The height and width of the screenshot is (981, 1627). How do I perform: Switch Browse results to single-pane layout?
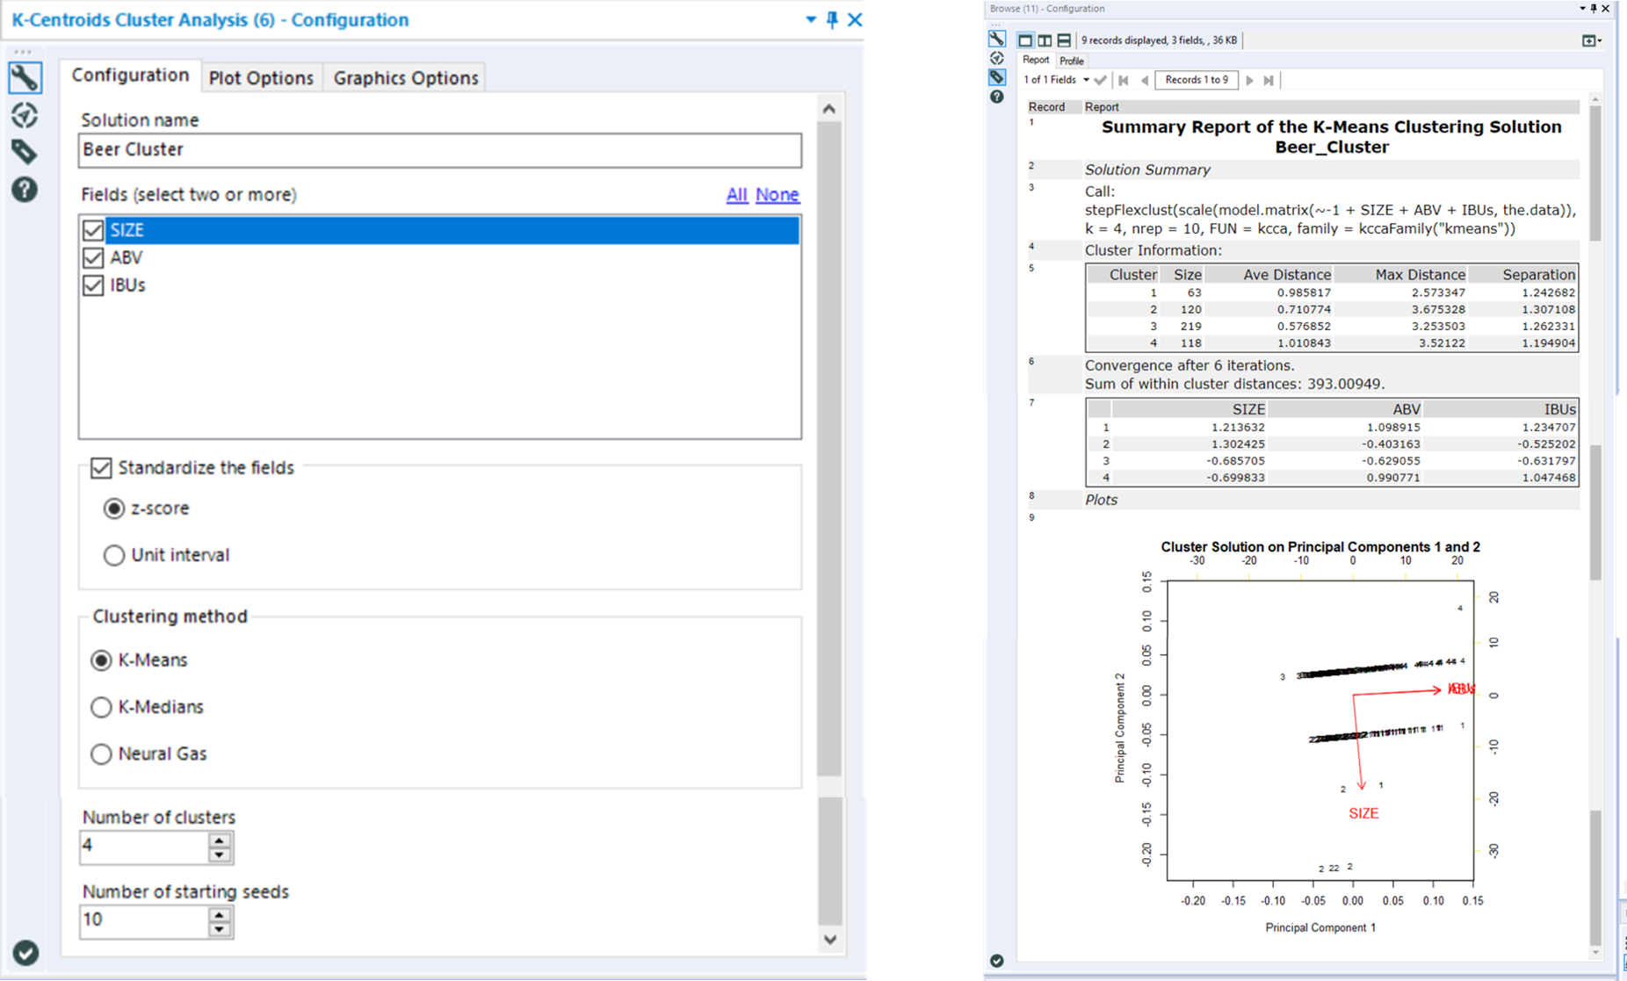[1025, 40]
